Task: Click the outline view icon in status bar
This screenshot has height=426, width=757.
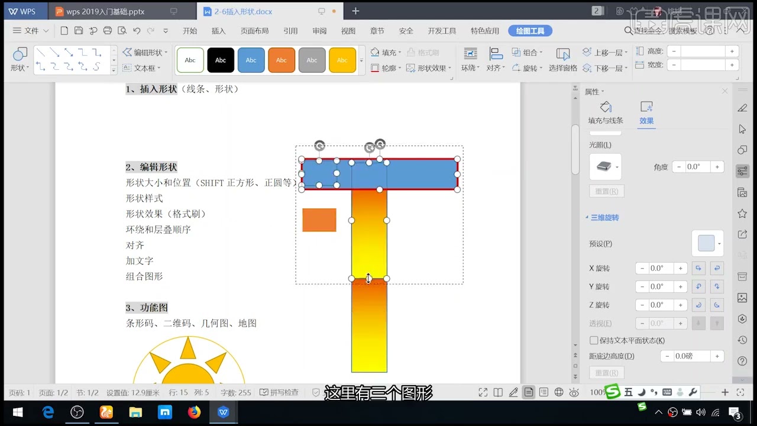Action: (544, 392)
